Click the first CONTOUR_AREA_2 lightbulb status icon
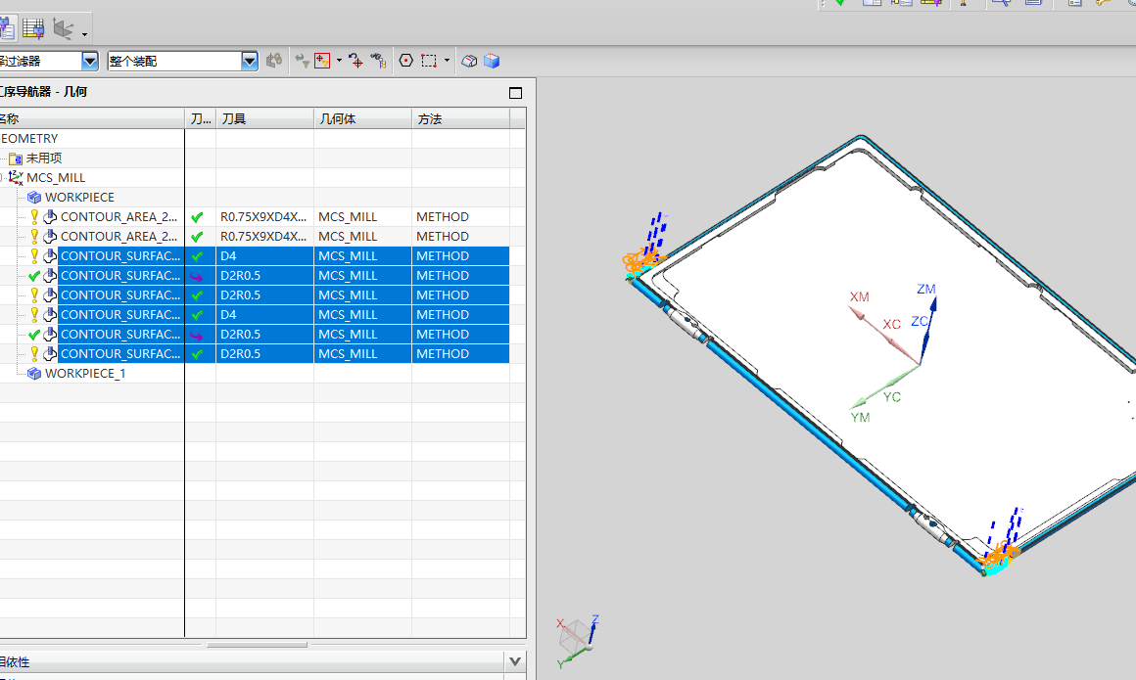This screenshot has height=680, width=1136. pyautogui.click(x=34, y=216)
